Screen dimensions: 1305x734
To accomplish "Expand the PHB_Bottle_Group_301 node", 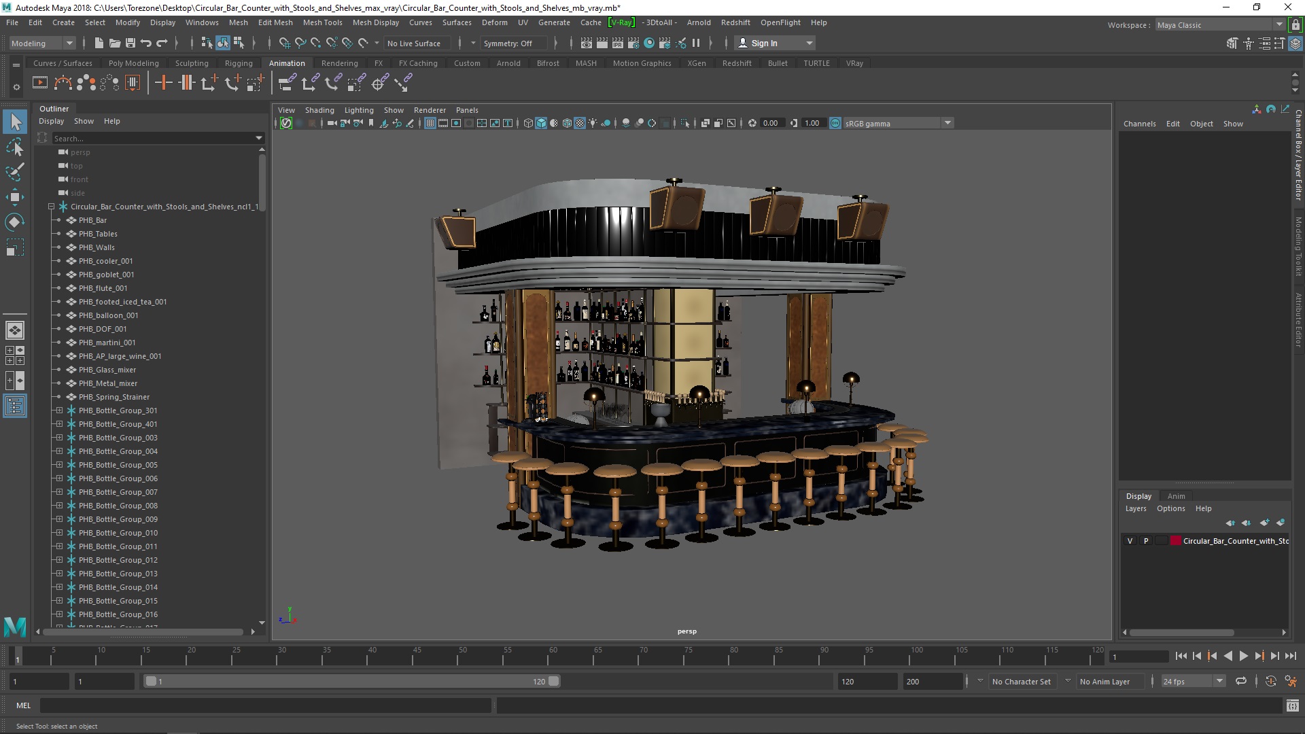I will tap(59, 410).
